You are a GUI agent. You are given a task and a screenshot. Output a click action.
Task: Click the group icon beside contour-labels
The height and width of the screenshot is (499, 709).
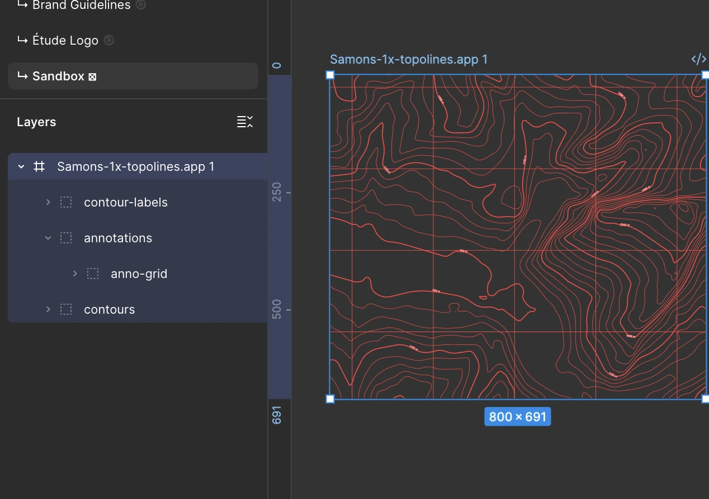pyautogui.click(x=66, y=202)
